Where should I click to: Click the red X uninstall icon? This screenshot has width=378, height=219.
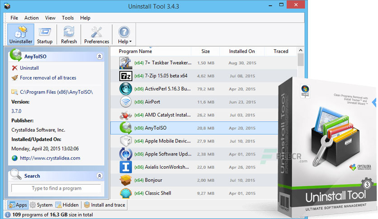point(15,68)
